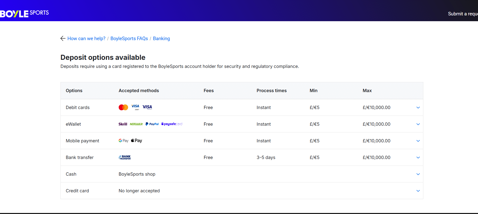Click the Cash option label

[x=71, y=174]
